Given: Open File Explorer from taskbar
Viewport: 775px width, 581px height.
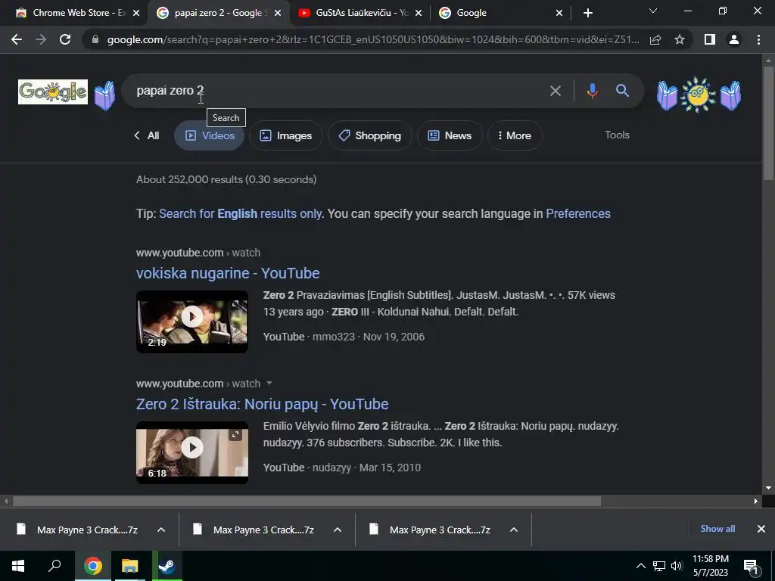Looking at the screenshot, I should (x=130, y=566).
